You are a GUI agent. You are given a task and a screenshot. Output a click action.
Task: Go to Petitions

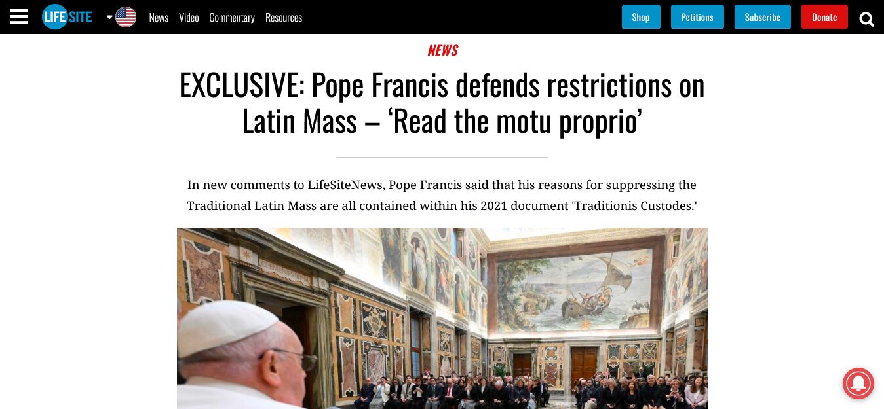pyautogui.click(x=697, y=17)
